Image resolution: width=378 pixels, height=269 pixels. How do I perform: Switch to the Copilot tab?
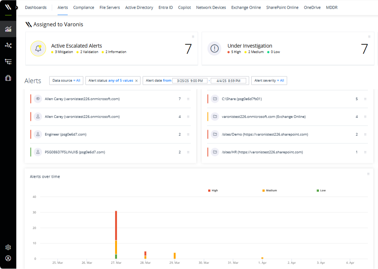coord(184,8)
